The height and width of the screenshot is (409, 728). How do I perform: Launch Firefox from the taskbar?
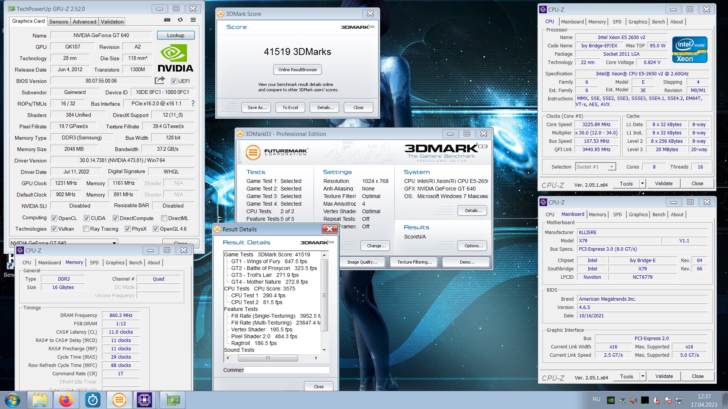tap(66, 400)
